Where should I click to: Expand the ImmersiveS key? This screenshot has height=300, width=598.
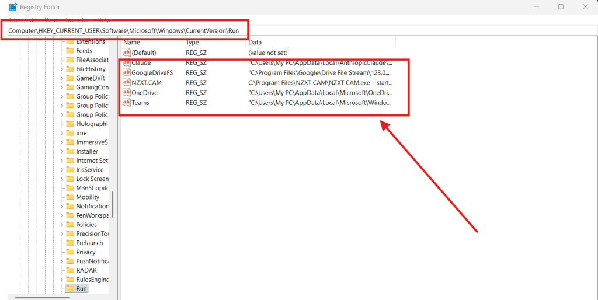coord(62,142)
